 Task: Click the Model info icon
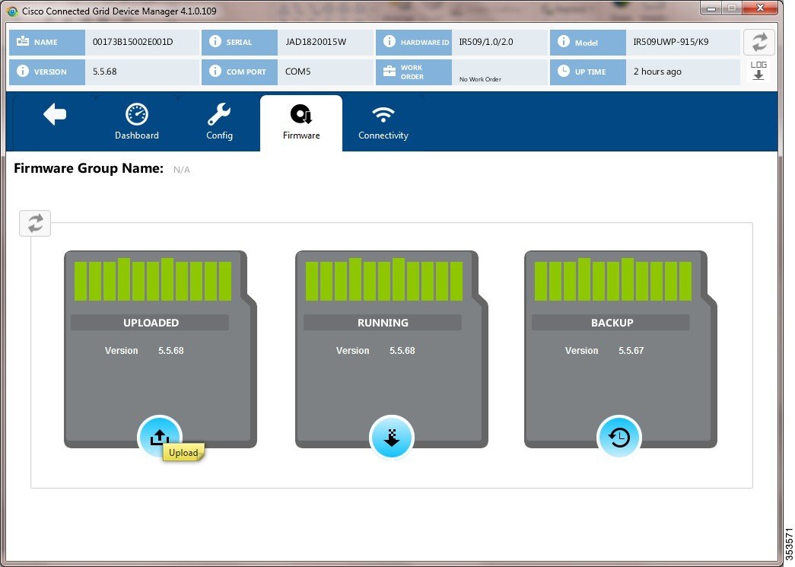(x=563, y=42)
